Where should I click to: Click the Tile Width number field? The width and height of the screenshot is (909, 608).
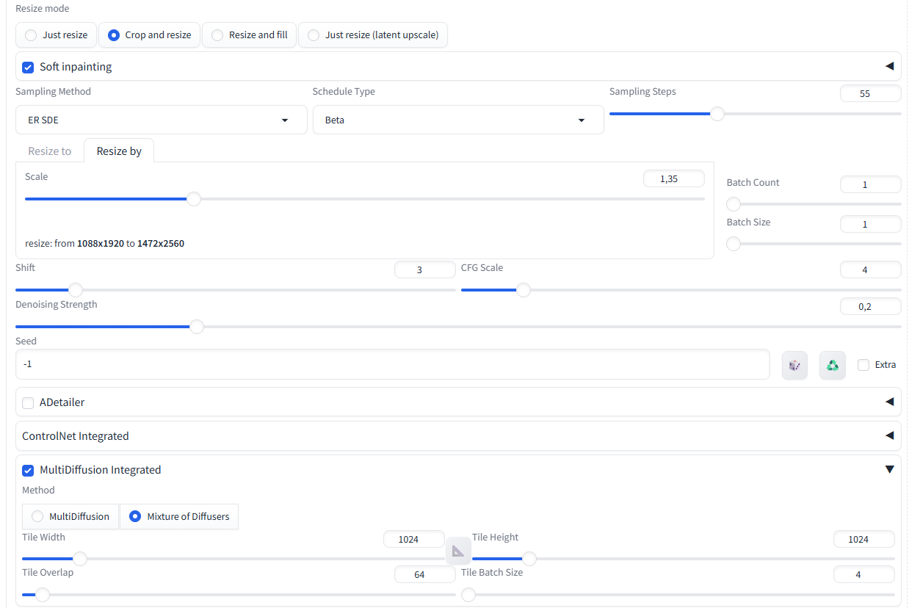click(x=414, y=539)
